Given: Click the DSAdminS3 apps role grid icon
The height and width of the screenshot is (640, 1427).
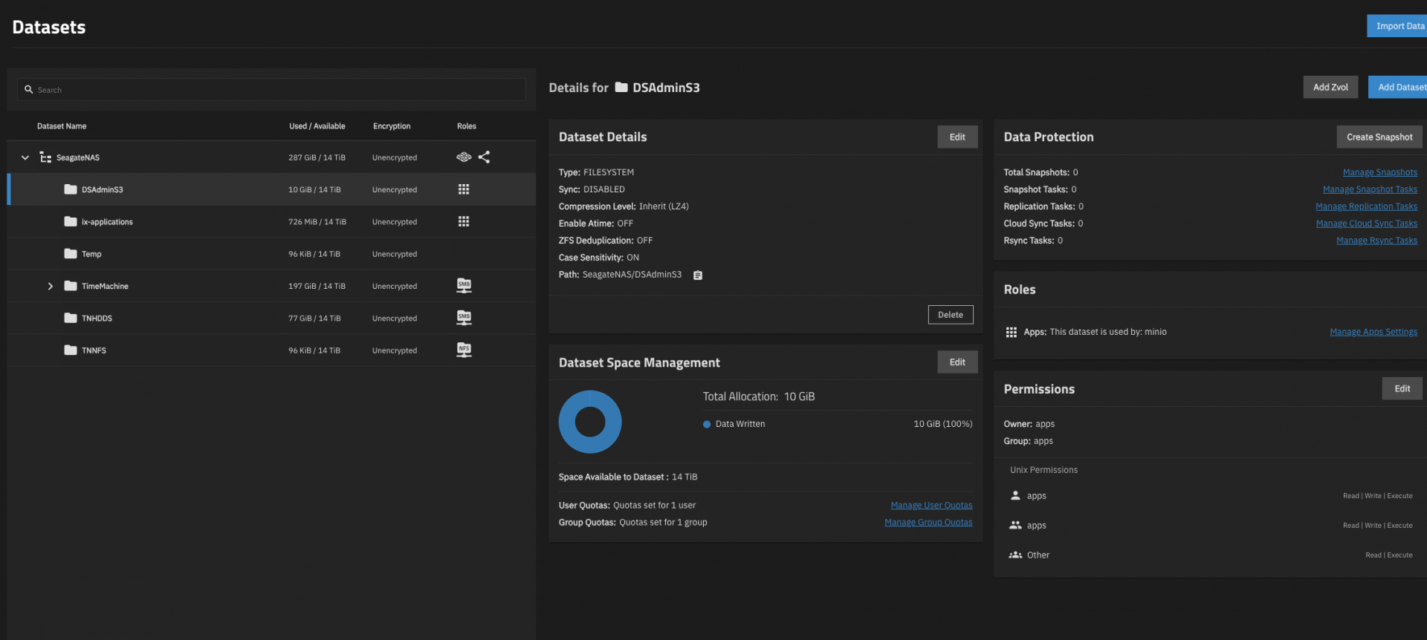Looking at the screenshot, I should (x=464, y=189).
